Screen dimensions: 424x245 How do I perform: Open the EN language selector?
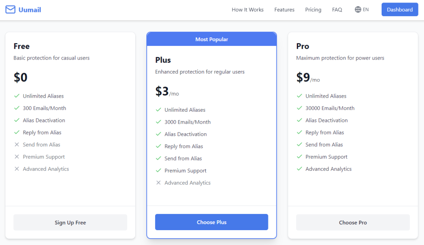point(365,10)
